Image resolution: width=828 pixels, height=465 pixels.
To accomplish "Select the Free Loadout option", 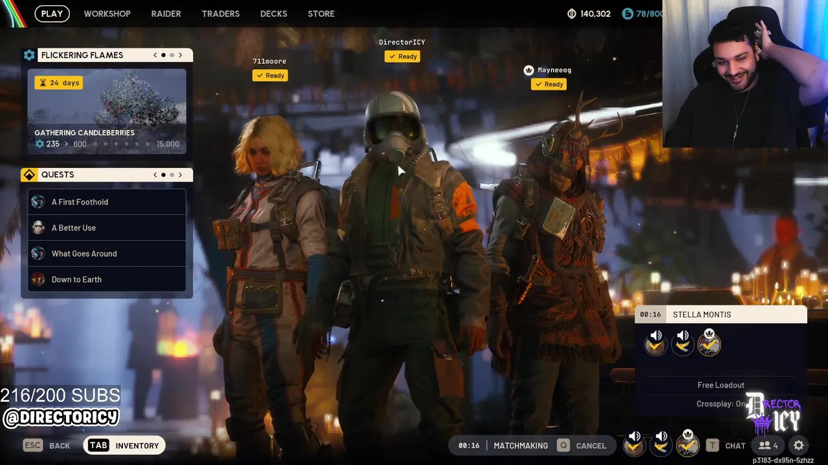I will pyautogui.click(x=721, y=385).
